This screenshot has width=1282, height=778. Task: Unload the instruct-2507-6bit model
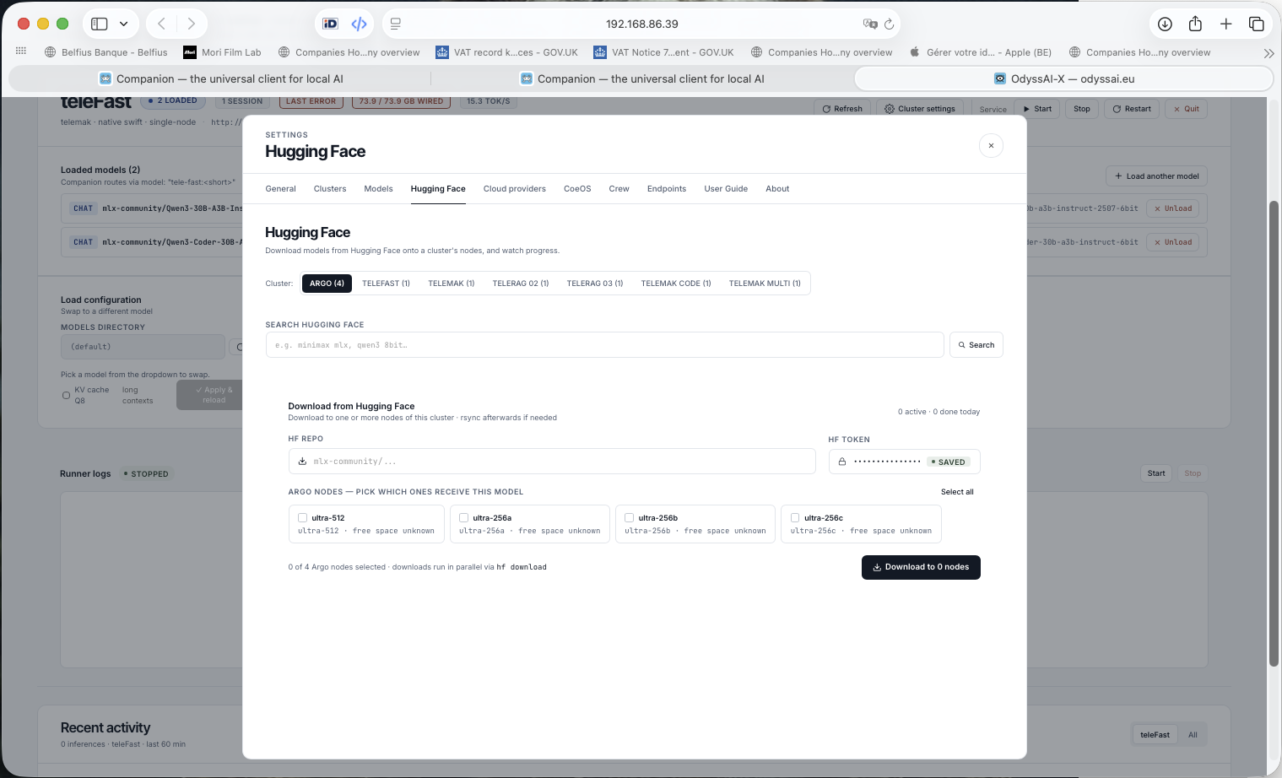coord(1173,208)
